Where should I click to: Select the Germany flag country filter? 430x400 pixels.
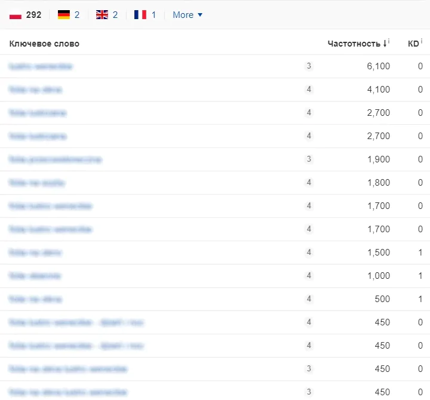coord(68,14)
